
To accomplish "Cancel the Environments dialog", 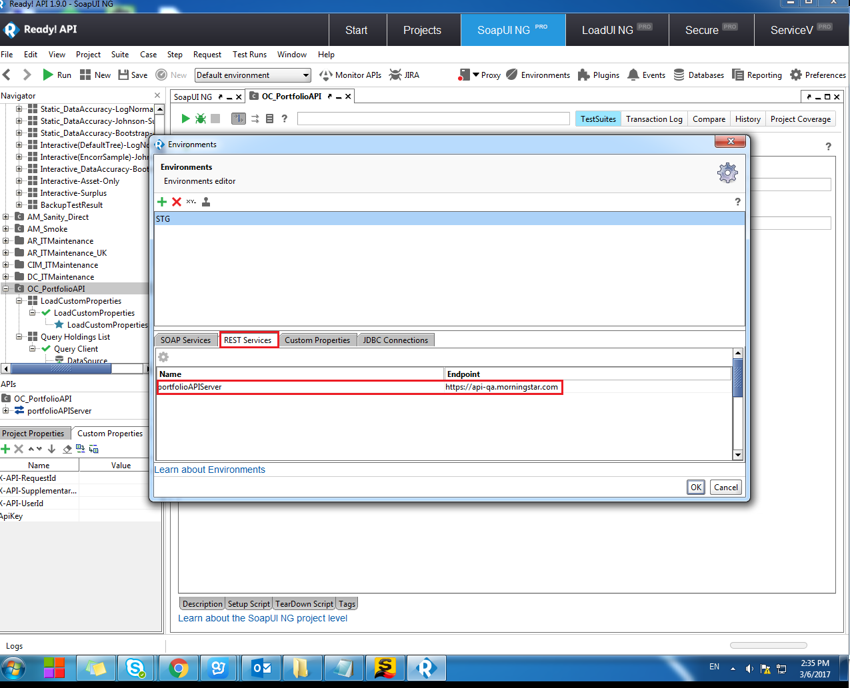I will click(726, 487).
